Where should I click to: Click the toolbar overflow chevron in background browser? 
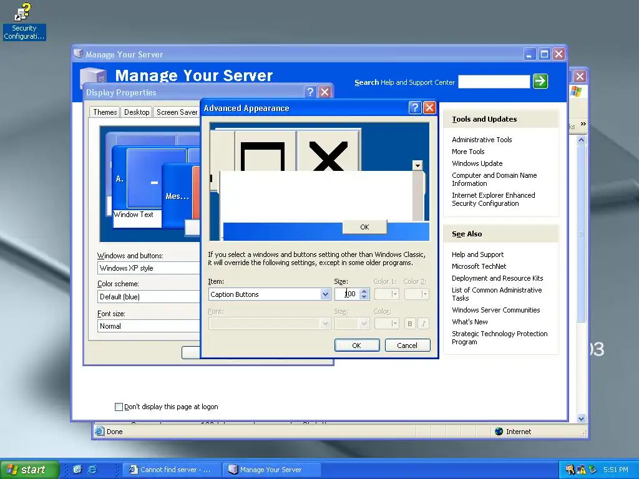point(583,124)
